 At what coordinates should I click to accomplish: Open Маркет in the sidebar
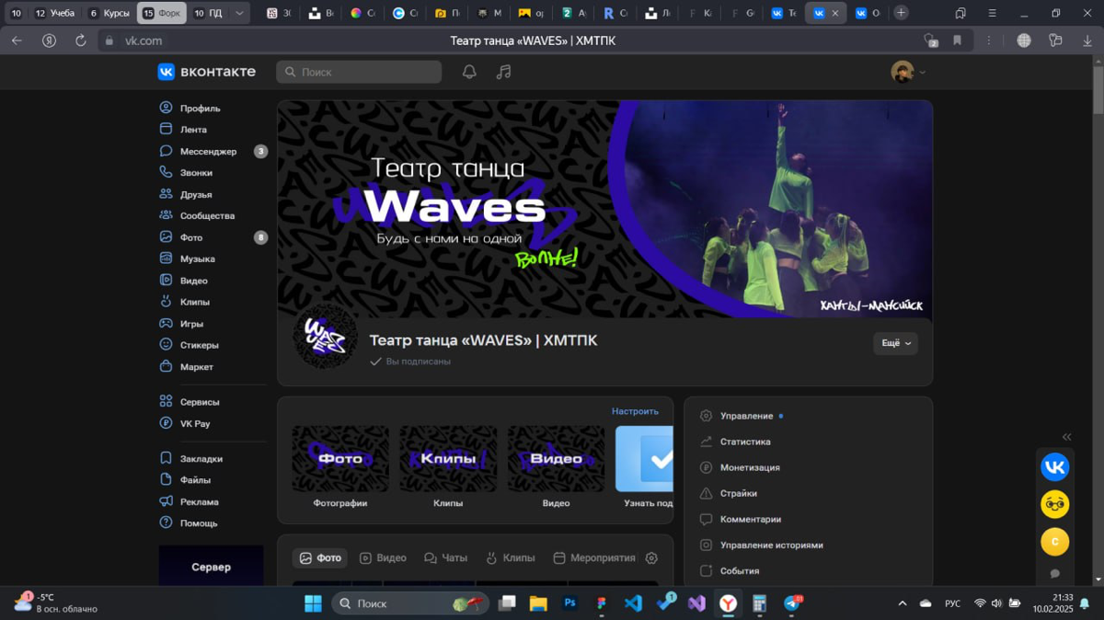(x=186, y=367)
